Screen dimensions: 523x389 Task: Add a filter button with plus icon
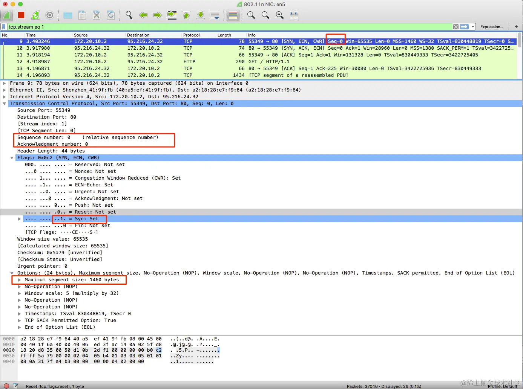tap(516, 27)
